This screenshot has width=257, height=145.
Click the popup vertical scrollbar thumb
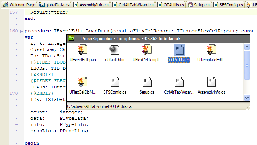pyautogui.click(x=247, y=65)
